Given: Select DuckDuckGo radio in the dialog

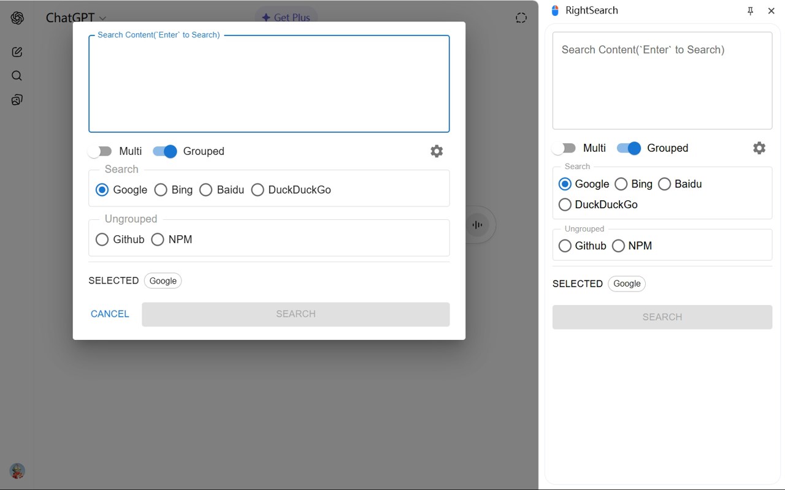Looking at the screenshot, I should coord(258,190).
